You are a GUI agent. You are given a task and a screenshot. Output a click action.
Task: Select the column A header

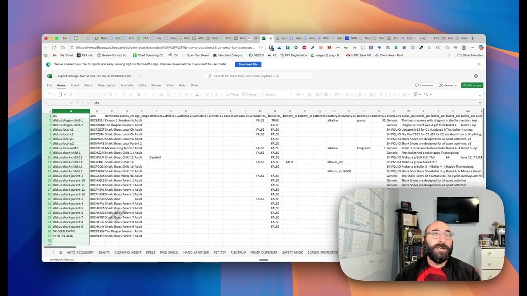[x=71, y=111]
